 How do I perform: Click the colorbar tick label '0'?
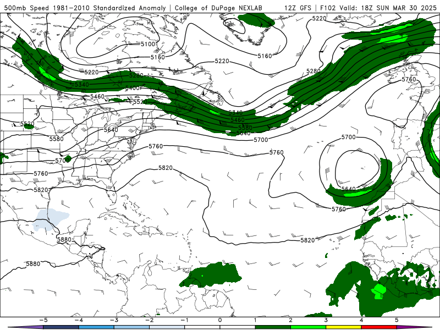(x=220, y=320)
